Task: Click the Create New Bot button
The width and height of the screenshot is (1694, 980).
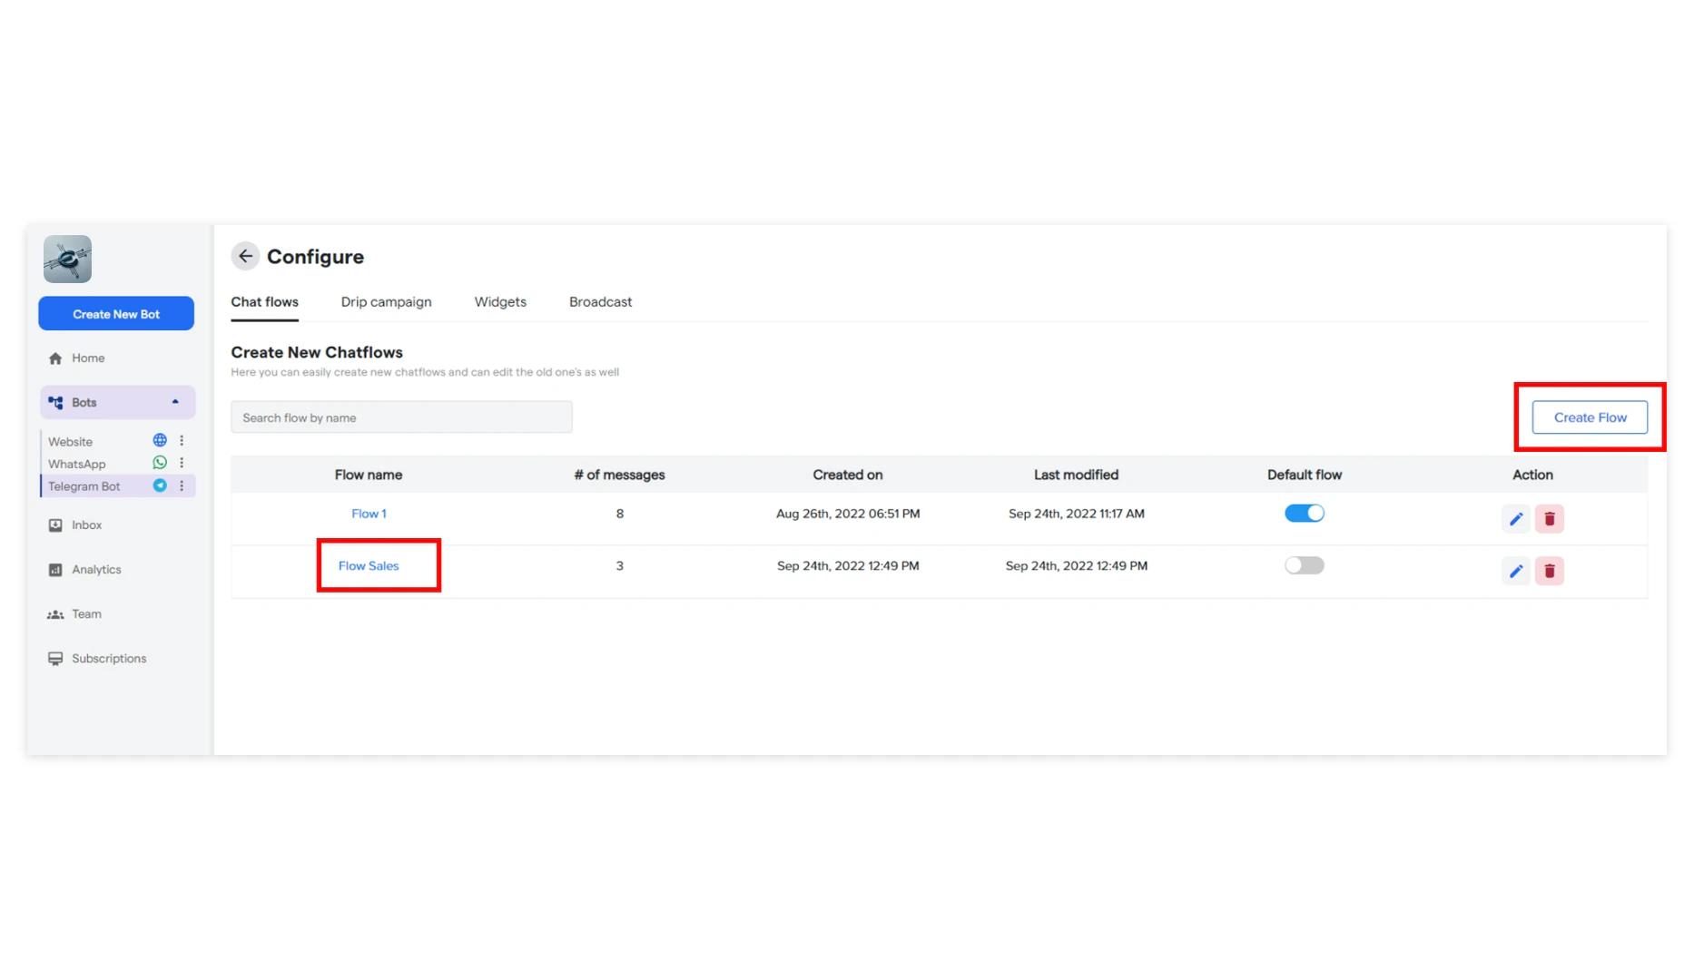Action: click(x=116, y=314)
